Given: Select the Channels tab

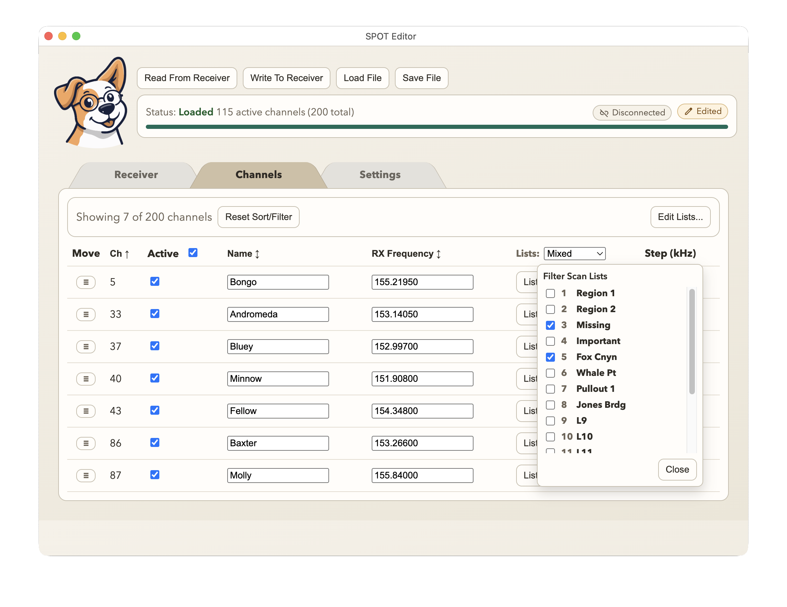Looking at the screenshot, I should point(258,175).
